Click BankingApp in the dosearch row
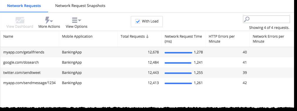The height and width of the screenshot is (111, 297). pyautogui.click(x=72, y=63)
